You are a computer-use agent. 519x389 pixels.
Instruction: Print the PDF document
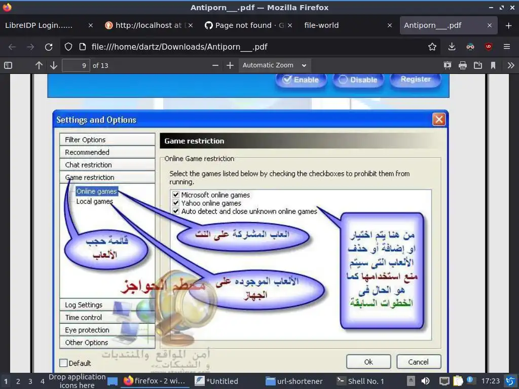click(462, 65)
